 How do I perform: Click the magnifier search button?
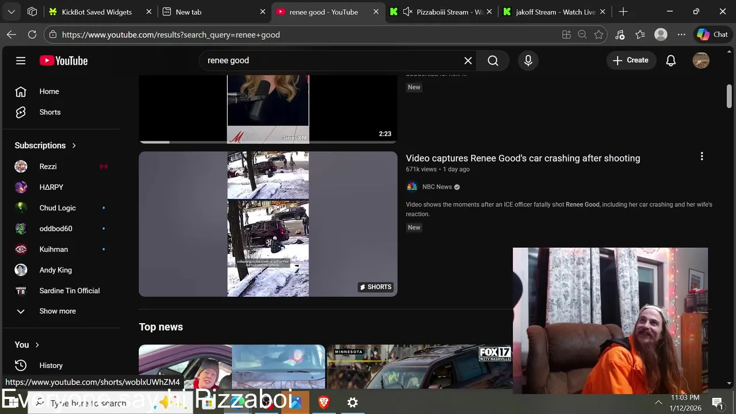coord(493,60)
